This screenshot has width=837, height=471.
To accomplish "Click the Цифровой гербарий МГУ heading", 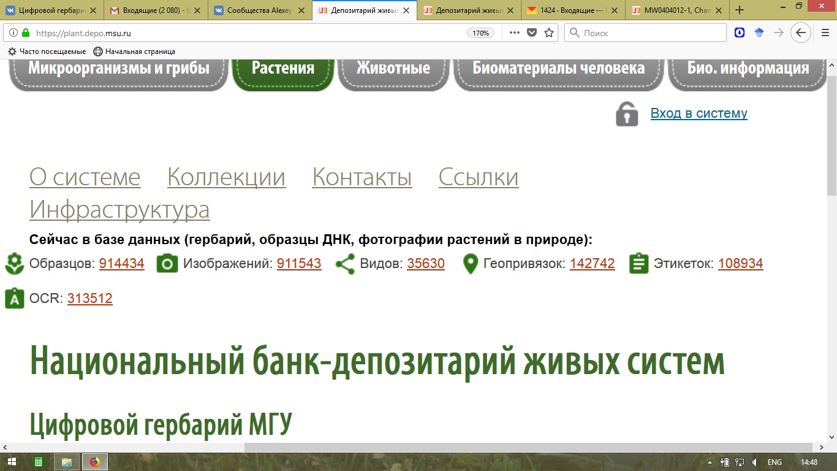I will [161, 424].
